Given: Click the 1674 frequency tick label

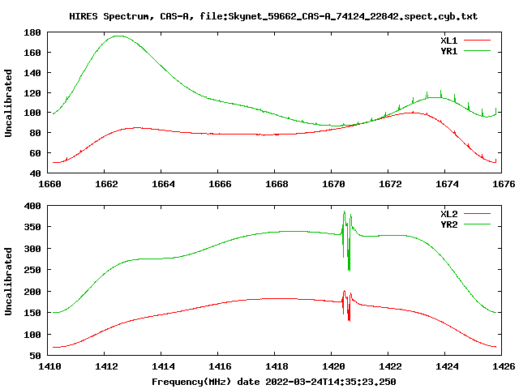Looking at the screenshot, I should (447, 184).
